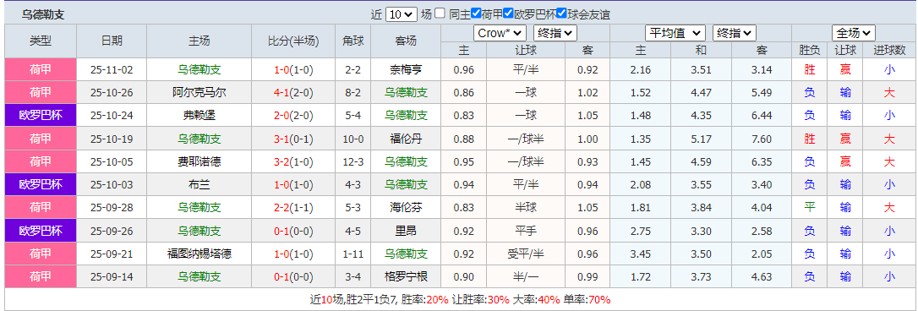The image size is (918, 311).
Task: Click the corner count 12-3
Action: point(353,161)
